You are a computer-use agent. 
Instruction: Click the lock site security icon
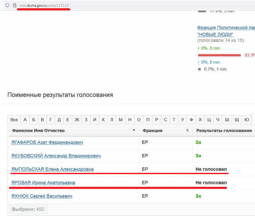tap(15, 5)
